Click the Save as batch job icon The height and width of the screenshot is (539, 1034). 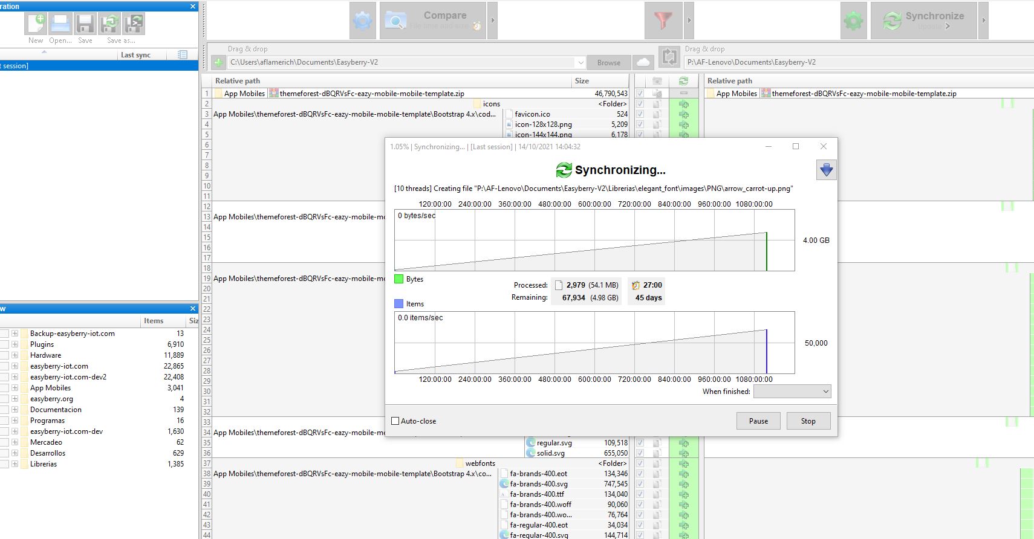[134, 24]
